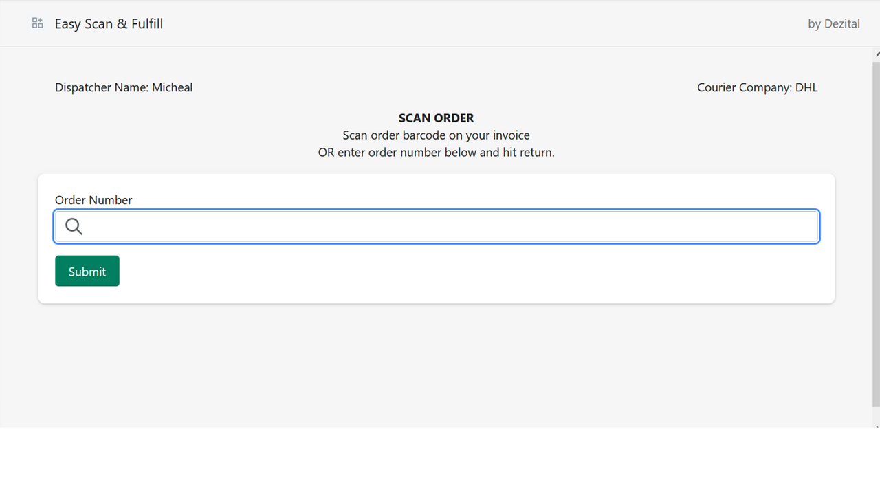
Task: Click the app grid icon beside Easy Scan & Fulfill
Action: click(38, 23)
